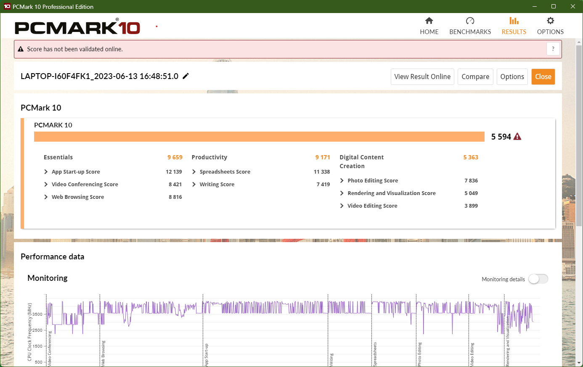Expand App Start-up Score details
Viewport: 583px width, 367px height.
[46, 172]
